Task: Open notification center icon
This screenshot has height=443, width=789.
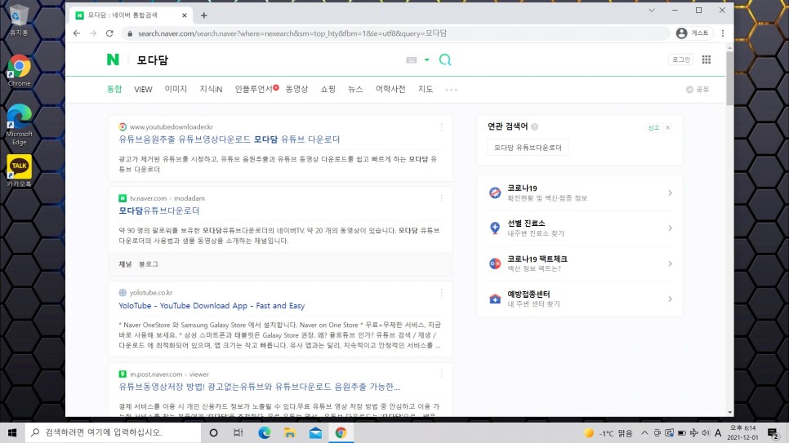Action: (x=773, y=432)
